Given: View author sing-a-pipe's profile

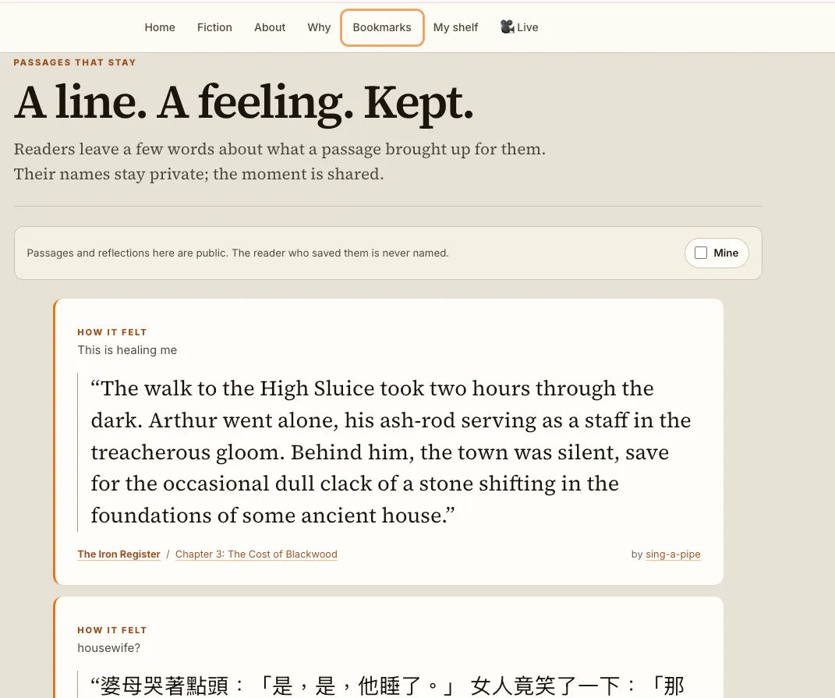Looking at the screenshot, I should click(x=673, y=555).
